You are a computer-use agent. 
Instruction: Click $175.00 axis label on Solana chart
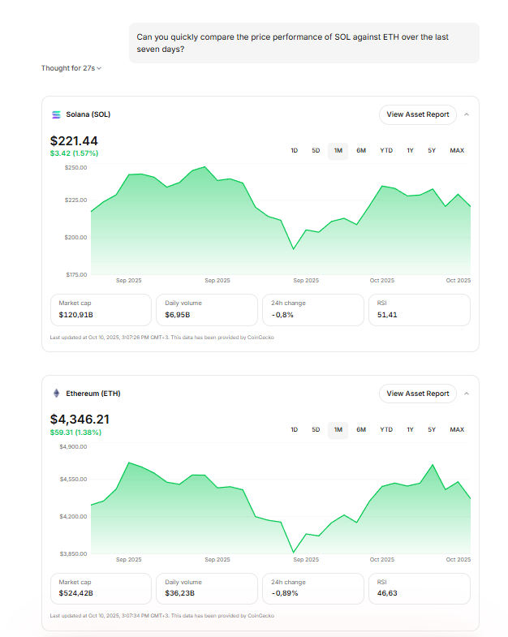click(x=76, y=275)
